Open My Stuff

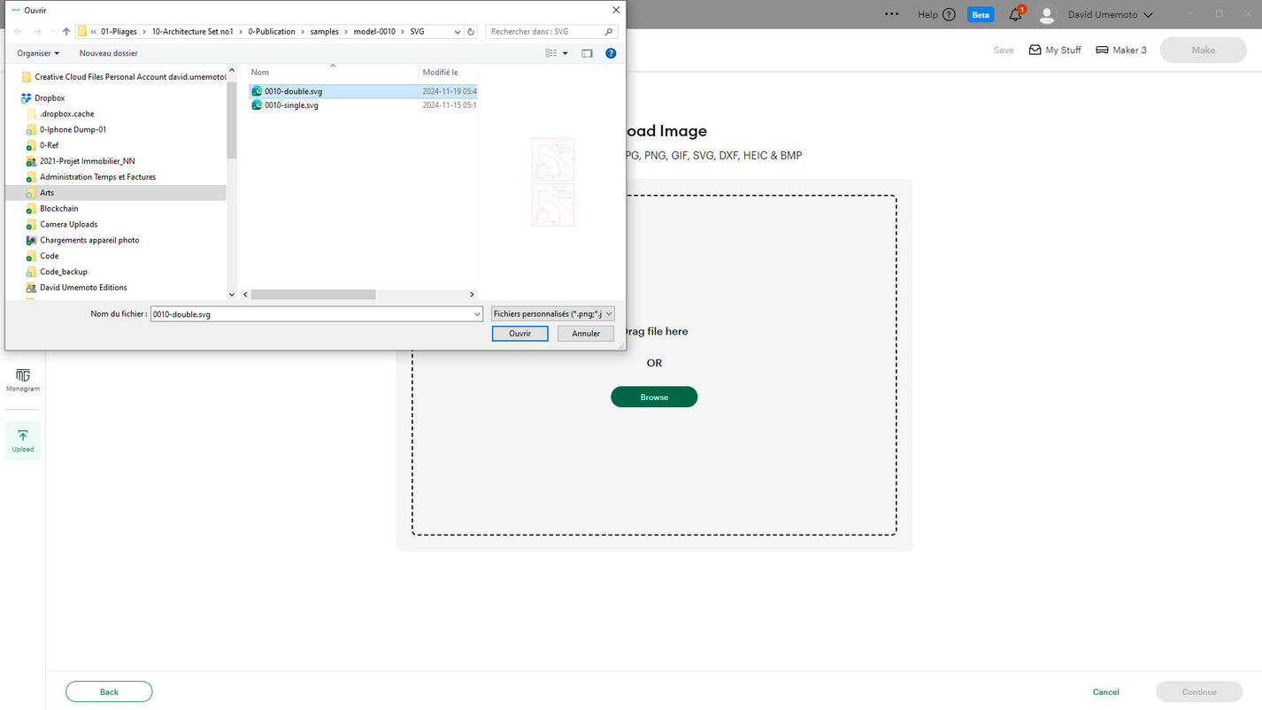click(x=1055, y=50)
